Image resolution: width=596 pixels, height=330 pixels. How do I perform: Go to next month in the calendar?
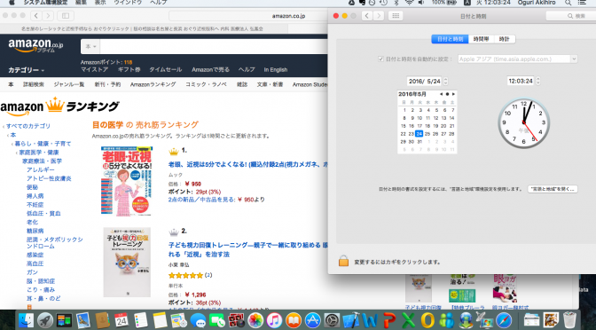tap(453, 94)
